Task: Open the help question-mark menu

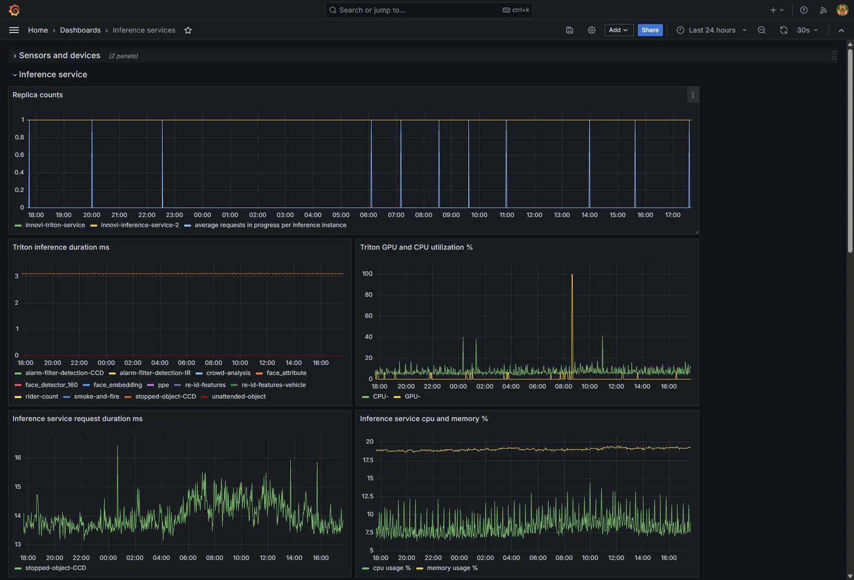Action: click(x=804, y=10)
